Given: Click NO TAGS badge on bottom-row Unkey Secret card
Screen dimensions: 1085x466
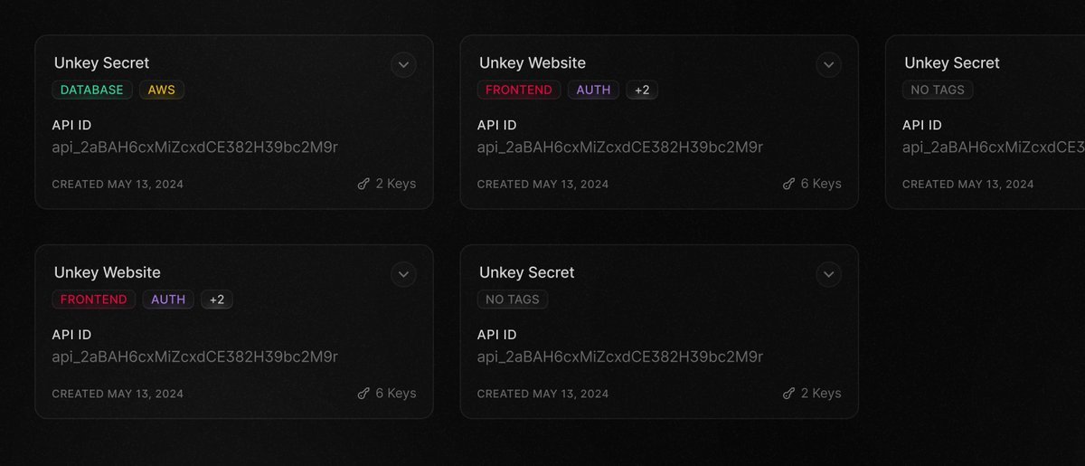Looking at the screenshot, I should click(x=513, y=300).
